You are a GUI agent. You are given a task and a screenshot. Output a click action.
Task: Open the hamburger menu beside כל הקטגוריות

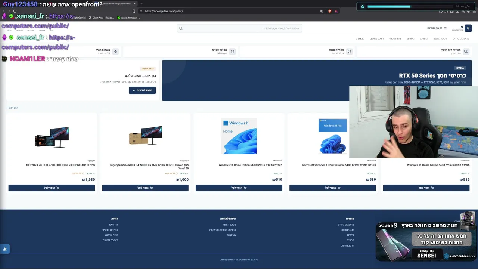(445, 28)
